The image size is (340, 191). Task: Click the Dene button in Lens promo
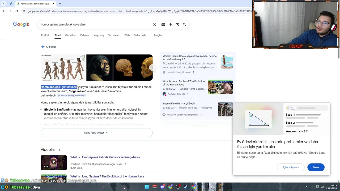click(x=316, y=167)
